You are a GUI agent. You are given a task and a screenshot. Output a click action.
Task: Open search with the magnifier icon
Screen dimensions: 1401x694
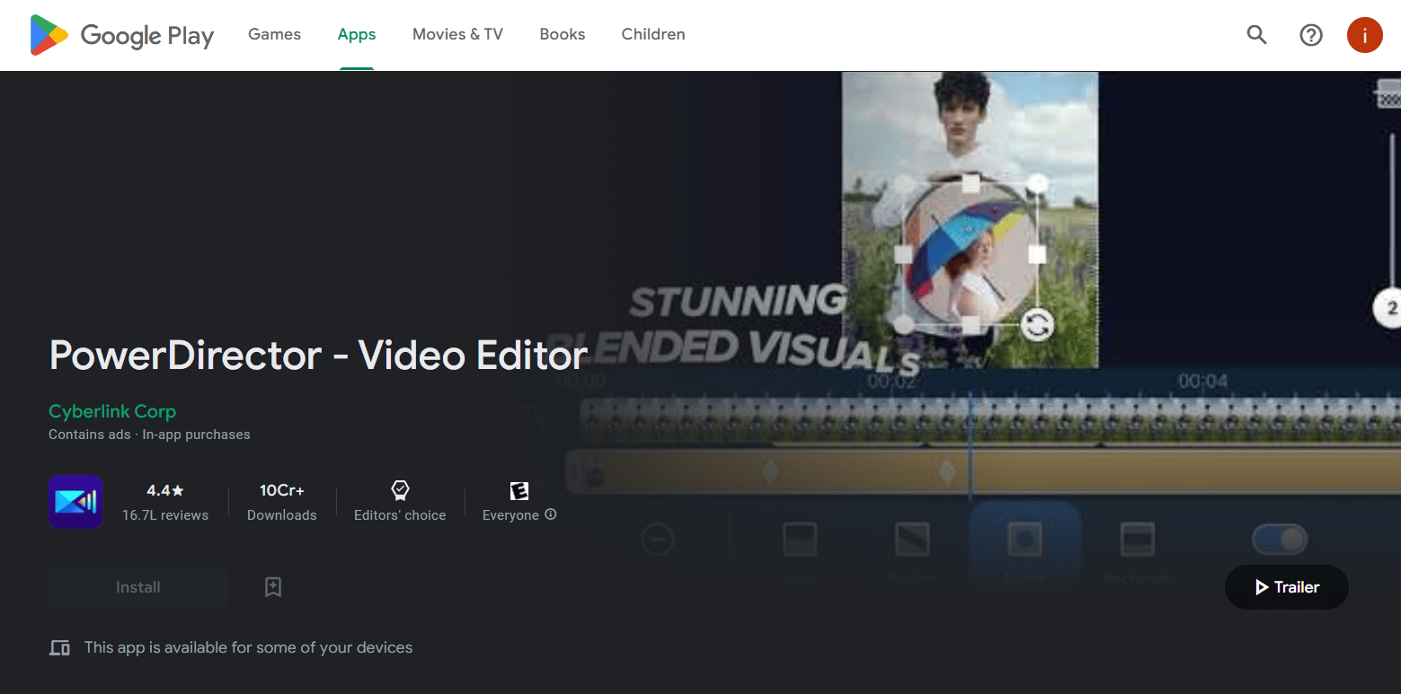coord(1256,35)
